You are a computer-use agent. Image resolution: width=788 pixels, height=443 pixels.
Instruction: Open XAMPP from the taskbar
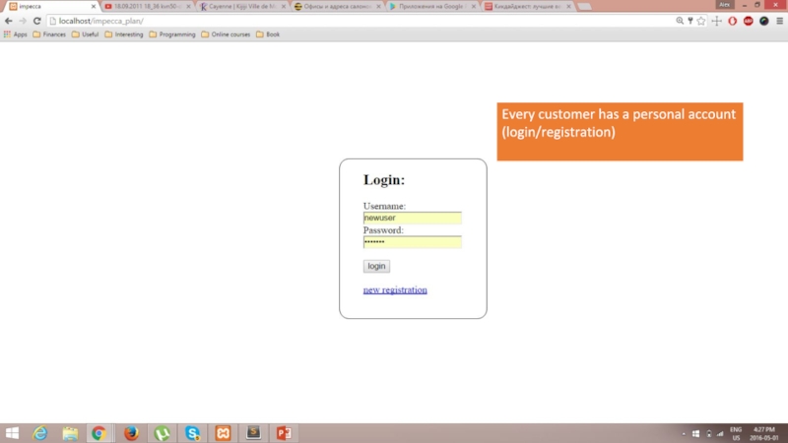(x=223, y=433)
